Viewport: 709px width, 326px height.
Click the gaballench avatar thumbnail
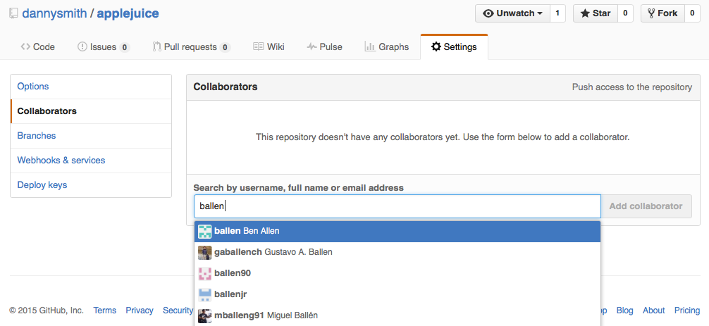coord(205,253)
